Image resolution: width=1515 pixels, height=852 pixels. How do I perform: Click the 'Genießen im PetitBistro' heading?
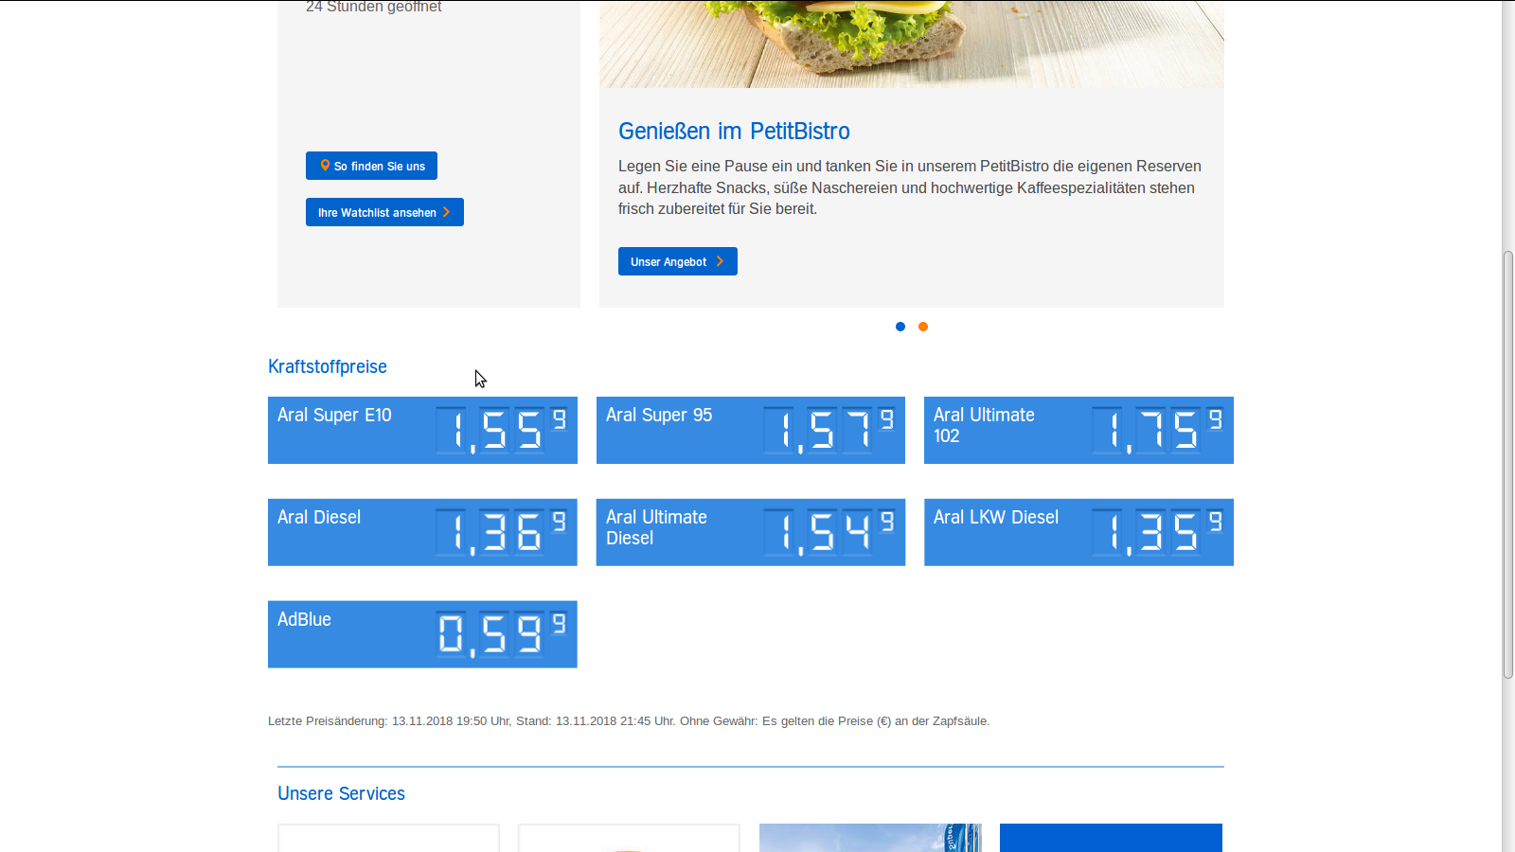point(734,131)
